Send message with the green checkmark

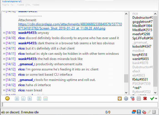point(152,98)
